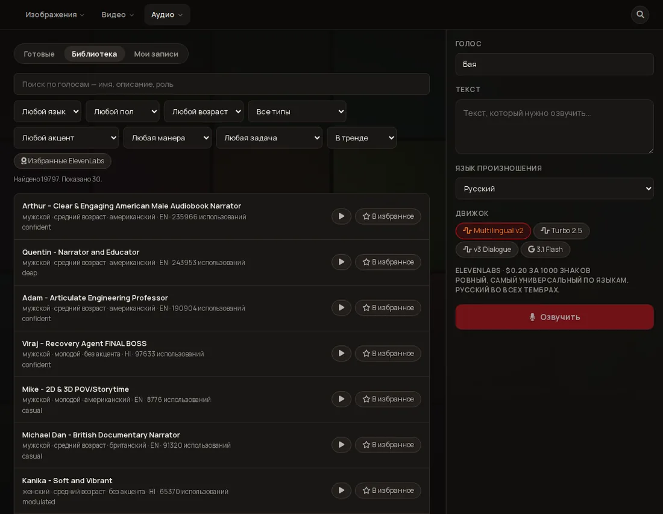Open the Любой язык language dropdown
The width and height of the screenshot is (663, 514).
coord(48,111)
